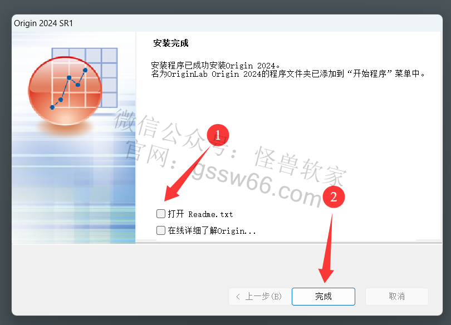Click the red arrow pointing to Readme checkbox

[187, 174]
